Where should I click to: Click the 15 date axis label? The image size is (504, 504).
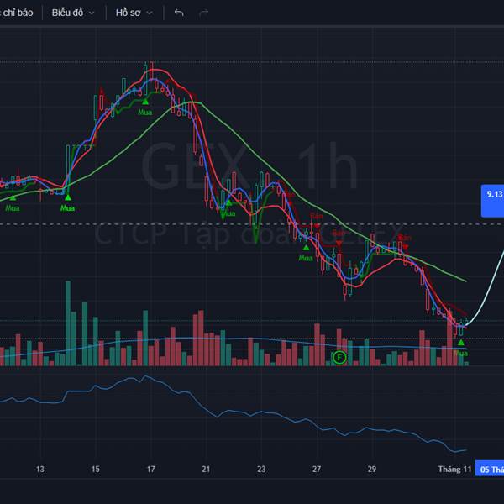(96, 470)
